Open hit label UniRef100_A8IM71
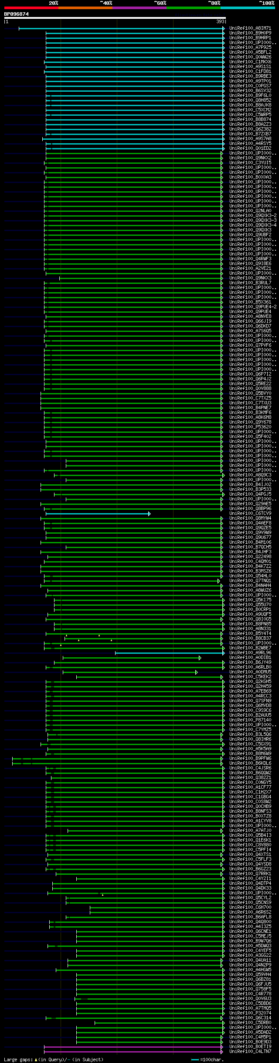The height and width of the screenshot is (1063, 279). 250,28
